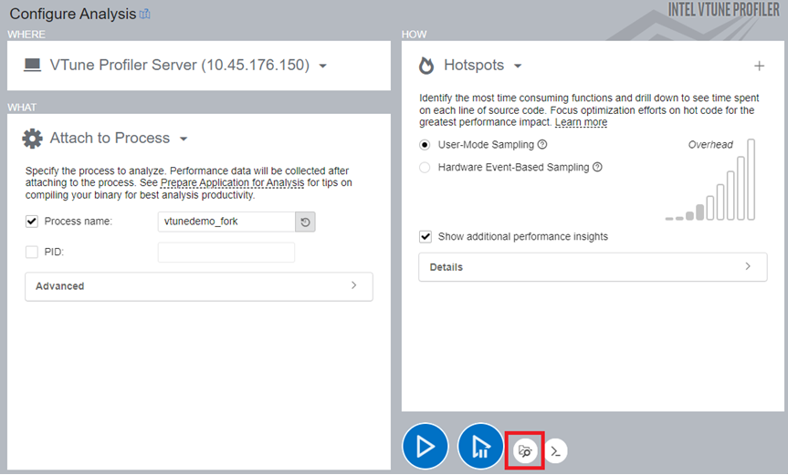This screenshot has width=788, height=475.
Task: Select Hardware Event-Based Sampling radio button
Action: pyautogui.click(x=425, y=168)
